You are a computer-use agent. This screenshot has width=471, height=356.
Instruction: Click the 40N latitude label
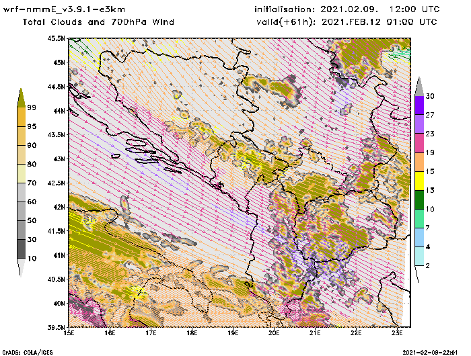point(59,303)
